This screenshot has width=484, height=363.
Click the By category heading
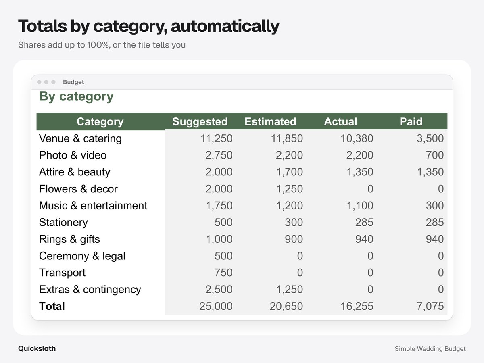pos(76,97)
